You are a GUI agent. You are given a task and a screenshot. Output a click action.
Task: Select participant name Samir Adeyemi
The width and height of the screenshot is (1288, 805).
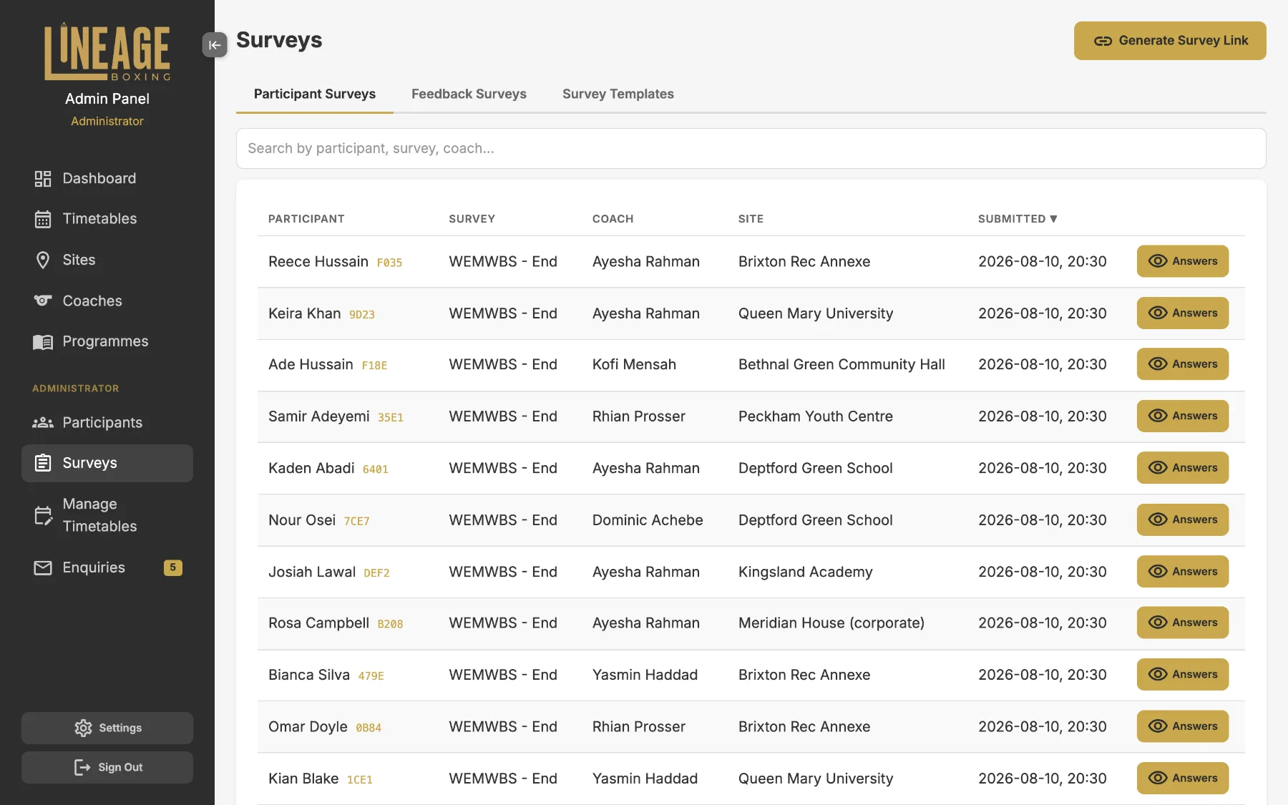[x=319, y=416]
